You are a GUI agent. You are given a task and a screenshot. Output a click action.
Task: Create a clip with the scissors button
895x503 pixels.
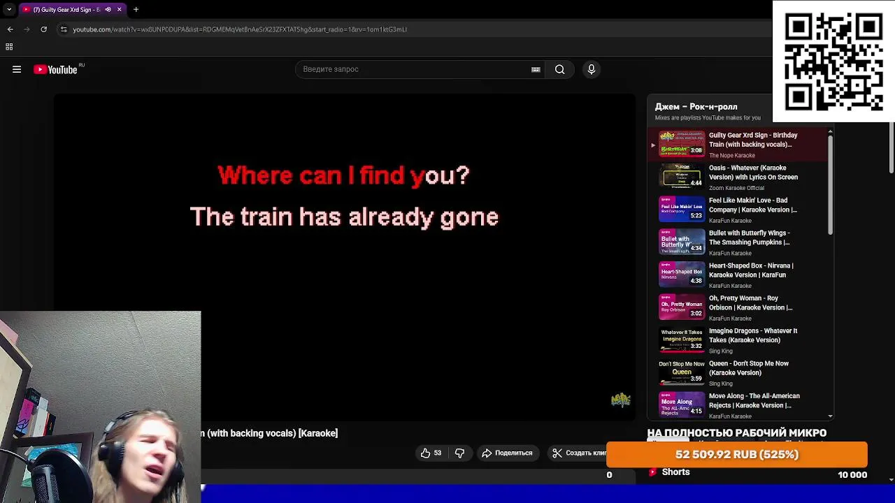580,453
